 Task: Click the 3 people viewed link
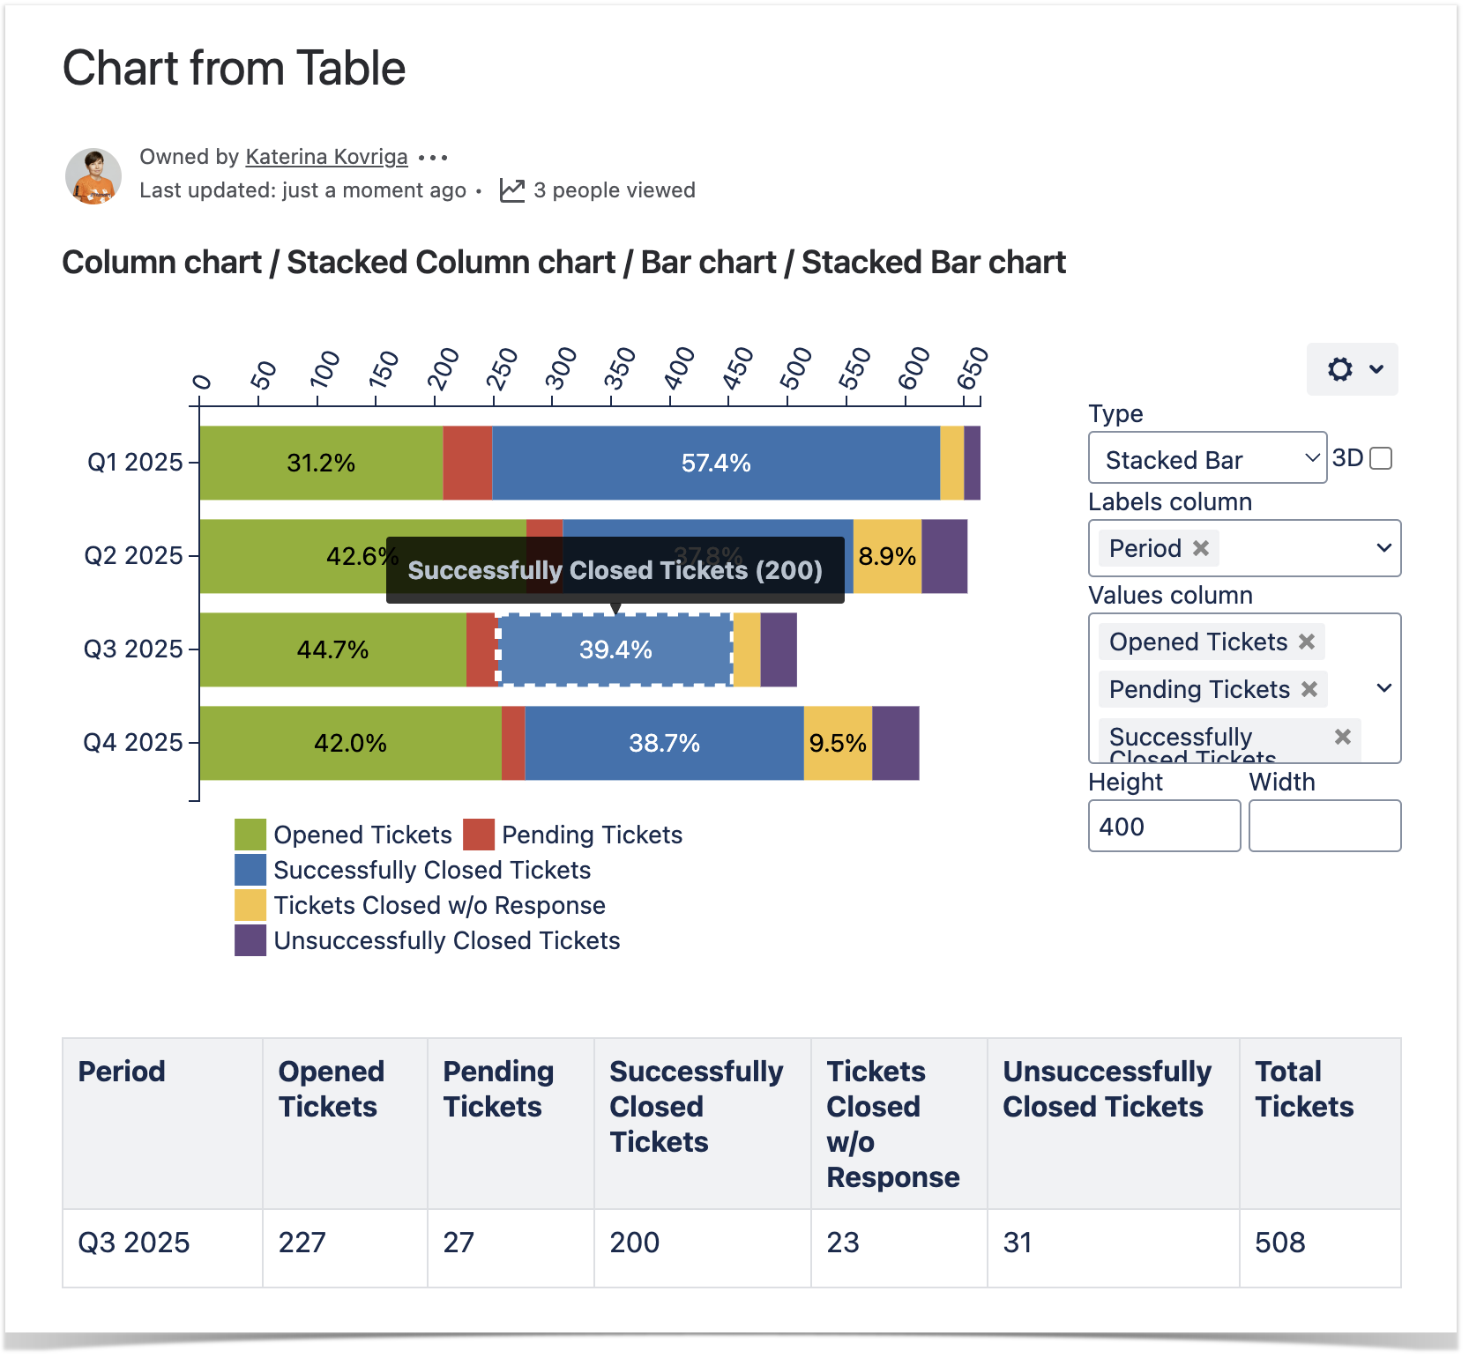pyautogui.click(x=614, y=190)
